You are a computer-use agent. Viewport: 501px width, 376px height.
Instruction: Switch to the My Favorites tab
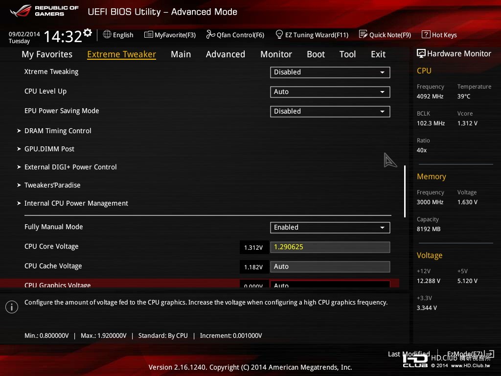47,54
